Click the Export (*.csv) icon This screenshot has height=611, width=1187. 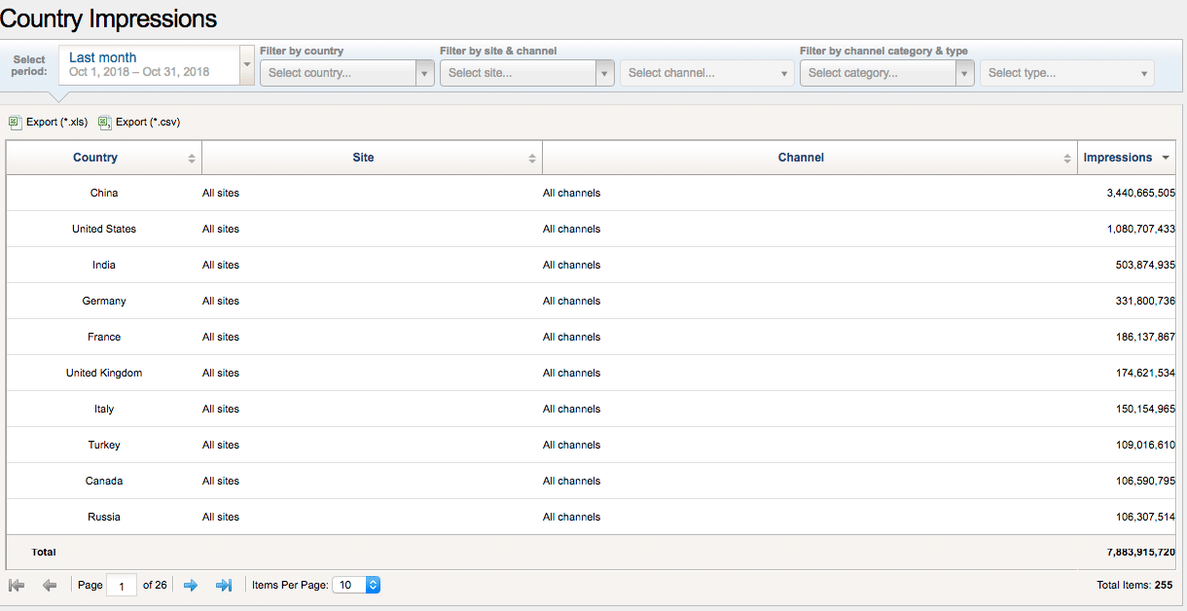104,123
